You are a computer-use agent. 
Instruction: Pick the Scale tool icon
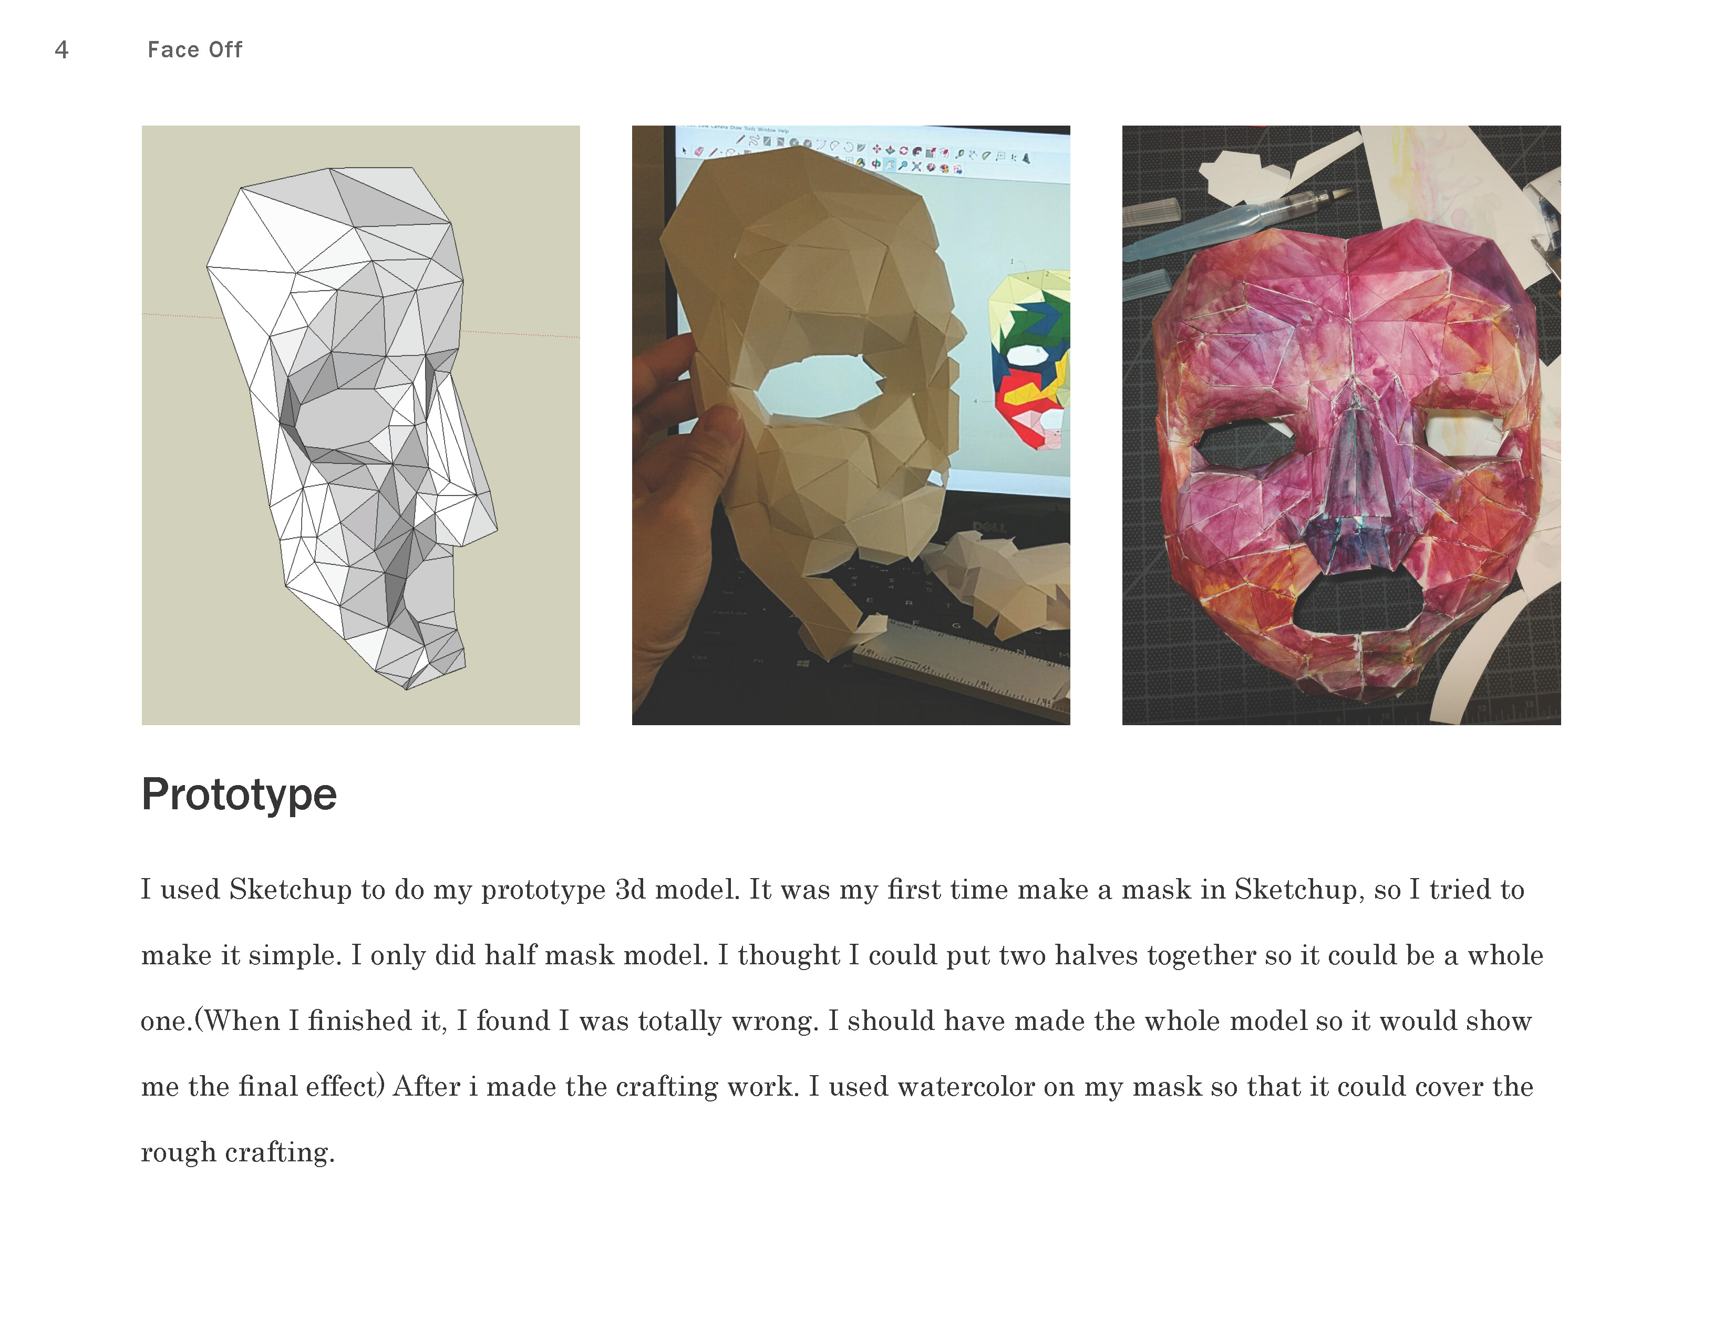[931, 152]
